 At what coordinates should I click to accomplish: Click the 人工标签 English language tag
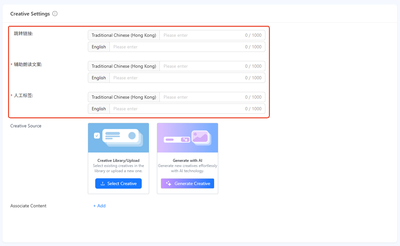99,109
